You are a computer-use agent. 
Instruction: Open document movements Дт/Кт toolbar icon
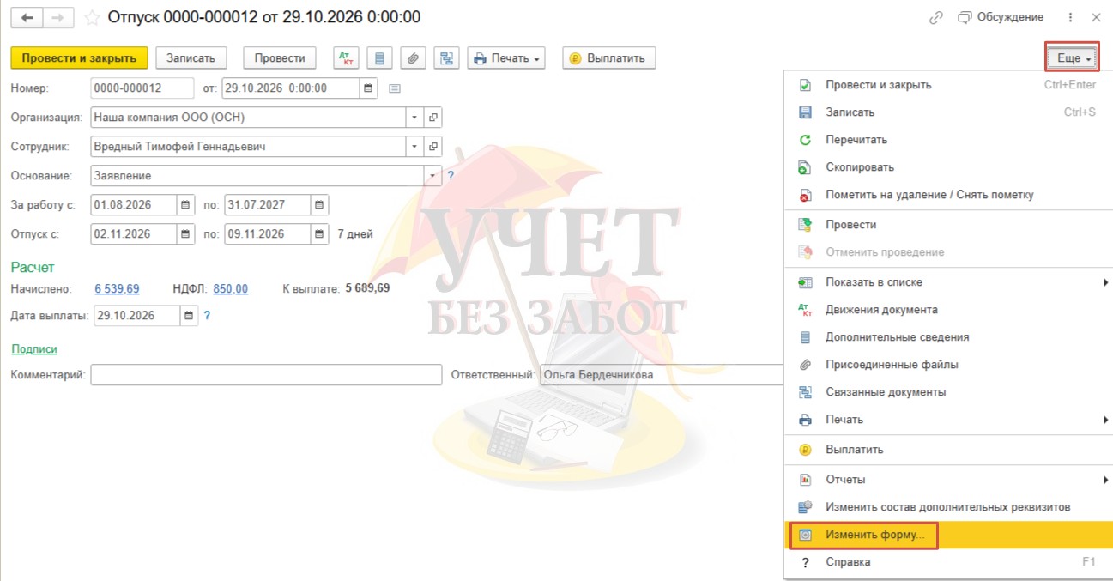(x=347, y=58)
